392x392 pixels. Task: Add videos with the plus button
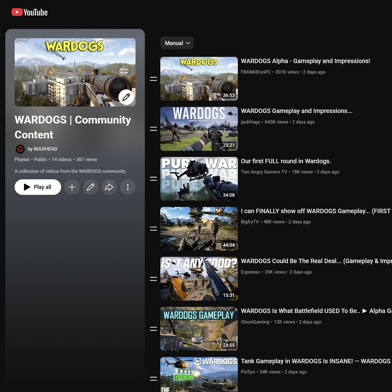(72, 187)
